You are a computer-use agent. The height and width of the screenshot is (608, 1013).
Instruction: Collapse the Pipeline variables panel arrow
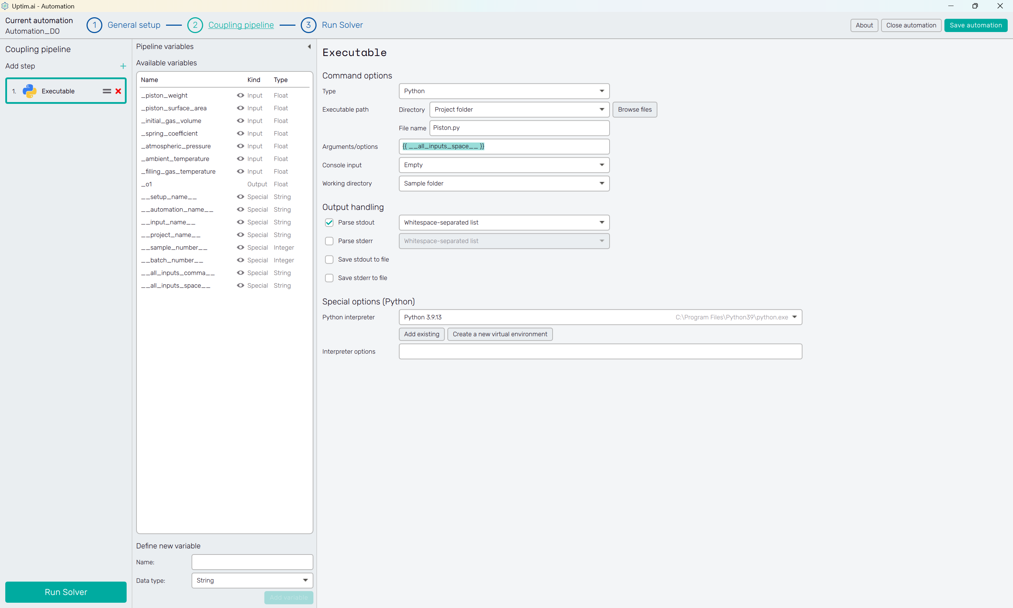pyautogui.click(x=309, y=46)
